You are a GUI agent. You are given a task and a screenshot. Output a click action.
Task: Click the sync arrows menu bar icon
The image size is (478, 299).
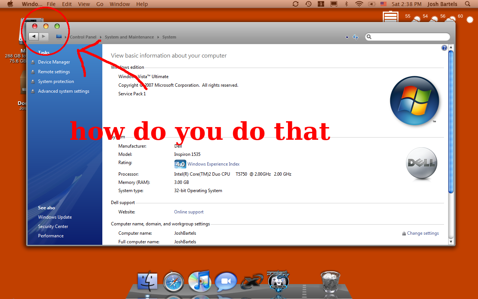(295, 4)
